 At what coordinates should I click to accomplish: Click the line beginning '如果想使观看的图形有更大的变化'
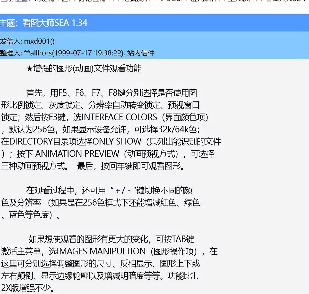tap(111, 239)
